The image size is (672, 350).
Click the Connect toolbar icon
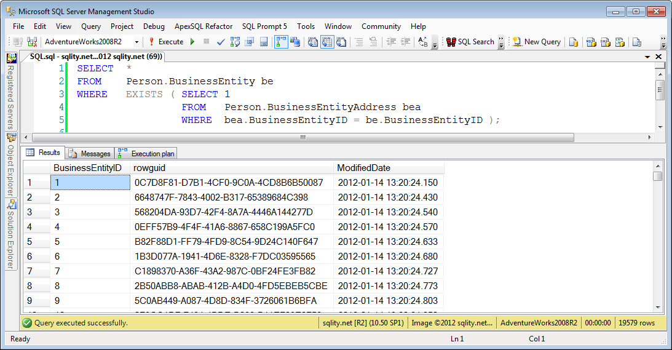(18, 42)
